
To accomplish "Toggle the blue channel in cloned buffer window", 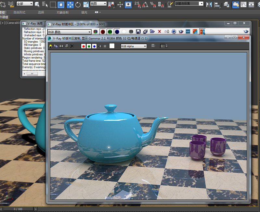I will (94, 46).
